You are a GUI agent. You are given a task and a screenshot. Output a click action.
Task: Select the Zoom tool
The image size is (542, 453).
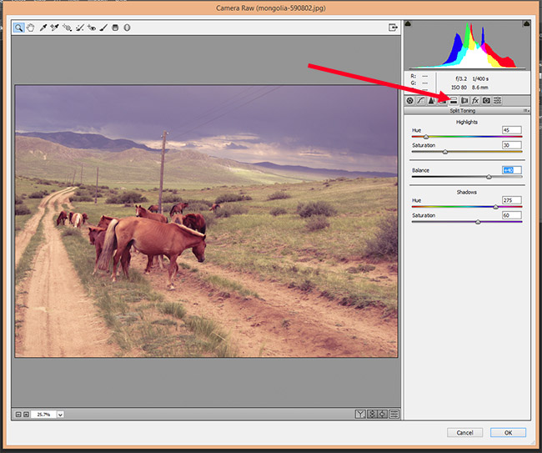tap(18, 28)
